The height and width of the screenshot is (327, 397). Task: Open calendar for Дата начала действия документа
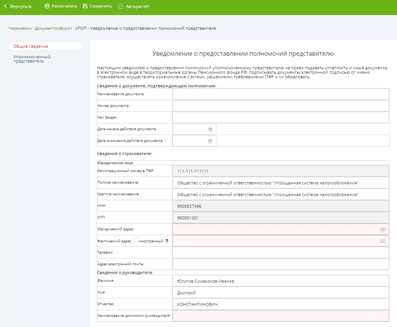point(210,129)
